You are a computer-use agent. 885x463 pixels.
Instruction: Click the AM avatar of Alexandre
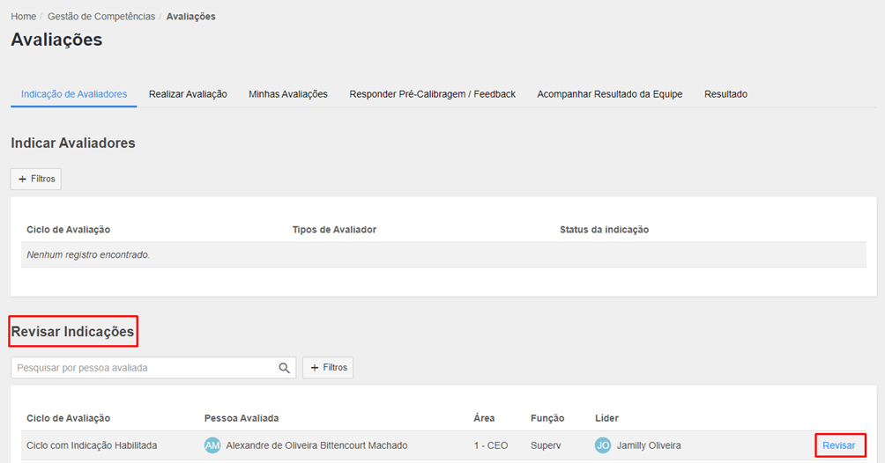click(212, 445)
